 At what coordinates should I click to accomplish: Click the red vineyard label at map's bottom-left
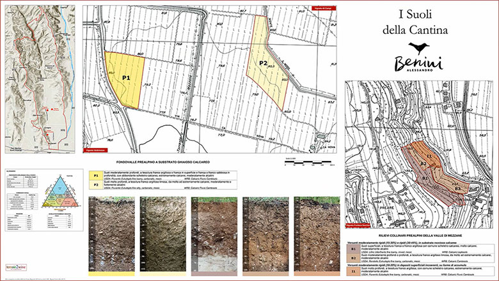95,150
